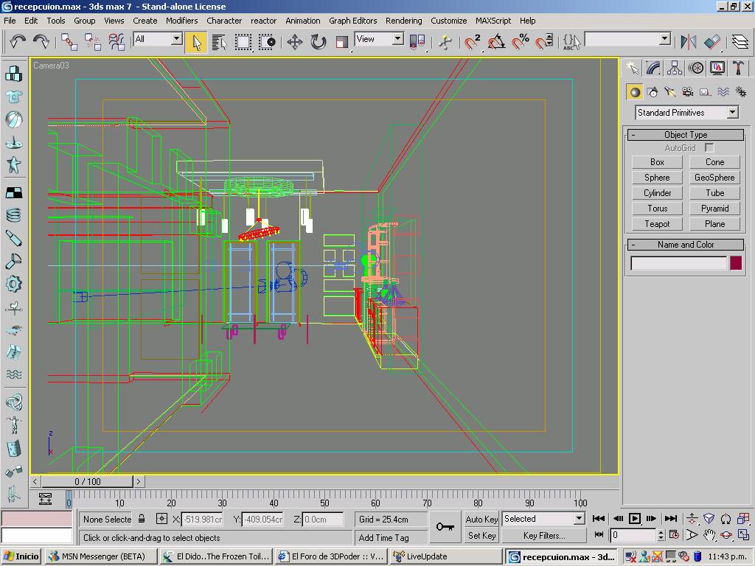Image resolution: width=755 pixels, height=566 pixels.
Task: Toggle the Percent Snap icon
Action: (520, 42)
